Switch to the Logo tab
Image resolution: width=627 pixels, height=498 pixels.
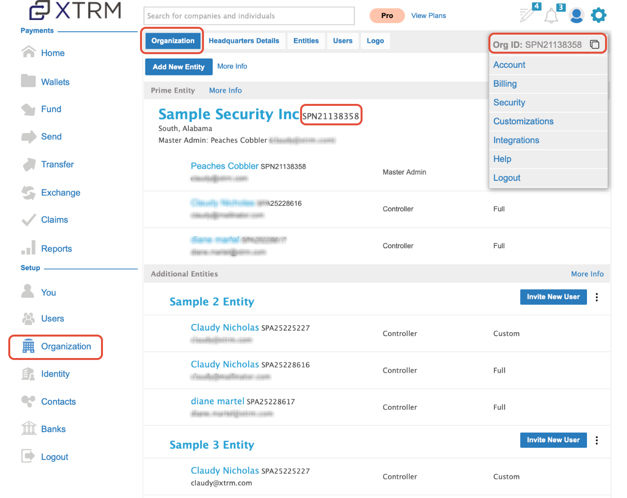[x=375, y=40]
